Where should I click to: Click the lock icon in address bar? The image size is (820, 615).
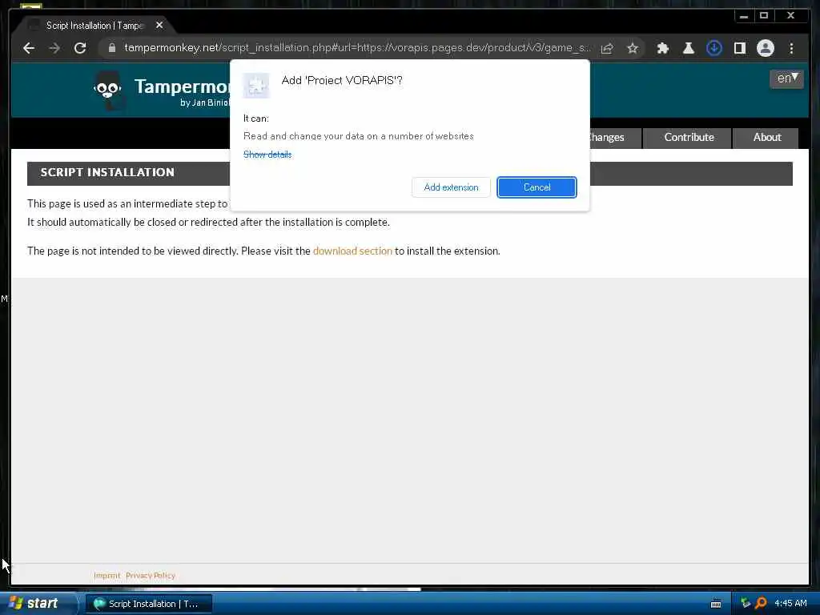112,48
